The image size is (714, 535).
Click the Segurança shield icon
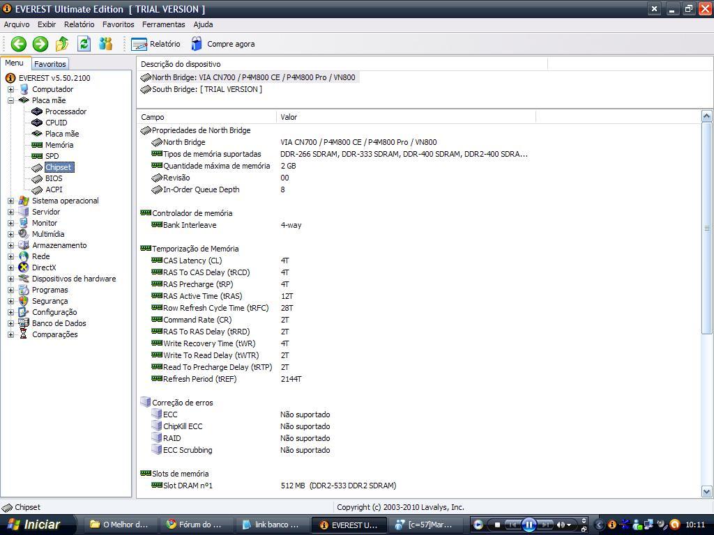[24, 301]
